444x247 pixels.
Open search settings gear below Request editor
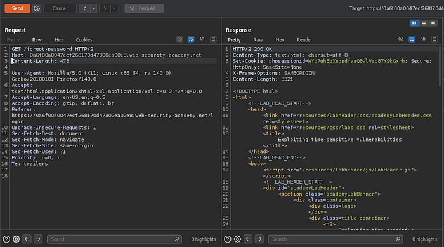16,239
